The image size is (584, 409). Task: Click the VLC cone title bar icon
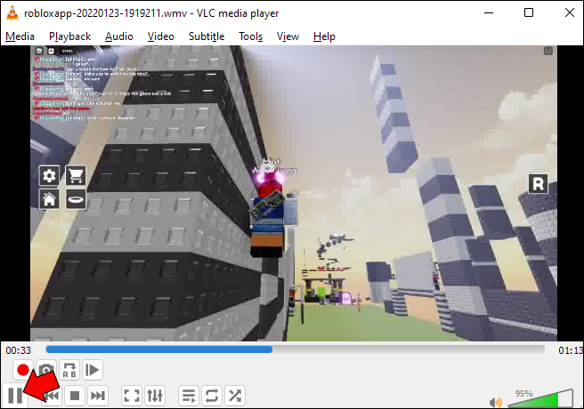tap(12, 12)
